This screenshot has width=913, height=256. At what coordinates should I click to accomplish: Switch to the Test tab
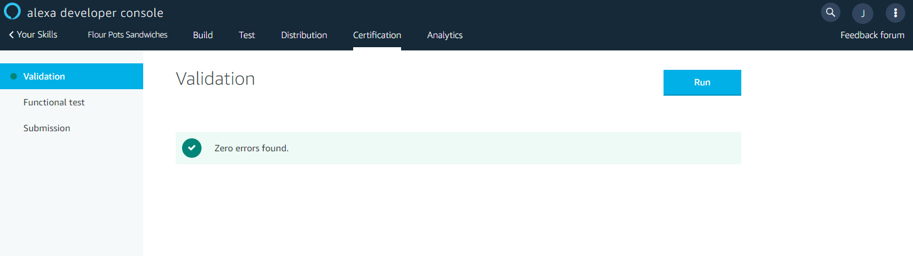(247, 35)
